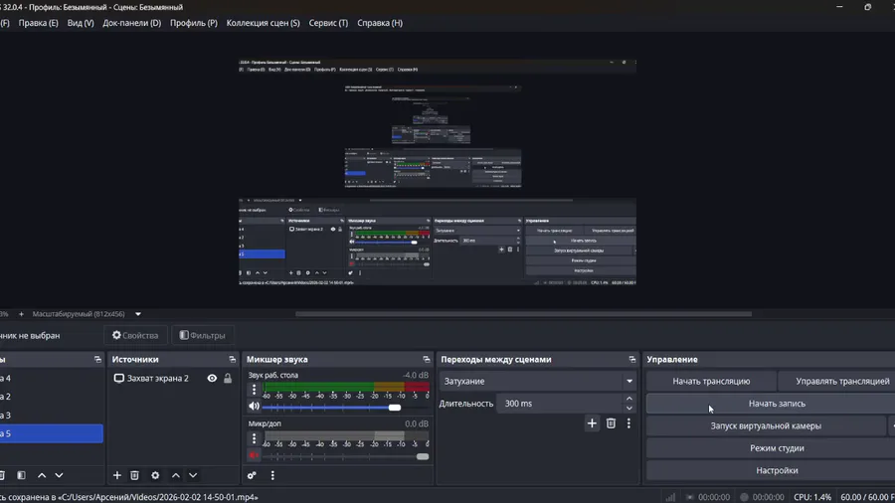Viewport: 895px width, 503px height.
Task: Increase the Длительность value with the up arrow
Action: pyautogui.click(x=629, y=399)
